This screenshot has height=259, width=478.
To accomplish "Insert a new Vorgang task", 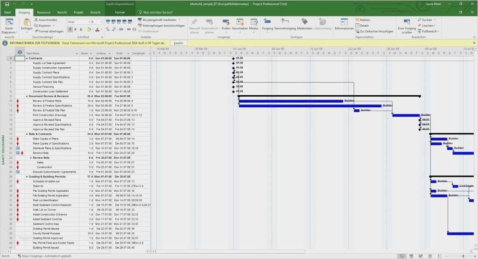I will [267, 25].
